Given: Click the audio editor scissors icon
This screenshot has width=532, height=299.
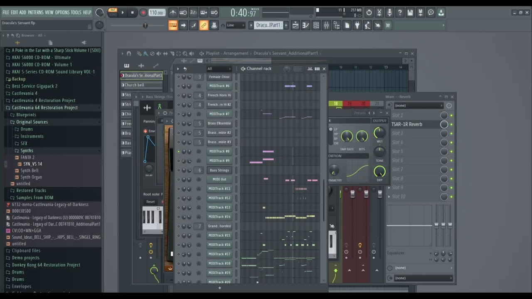Looking at the screenshot, I should point(379,12).
